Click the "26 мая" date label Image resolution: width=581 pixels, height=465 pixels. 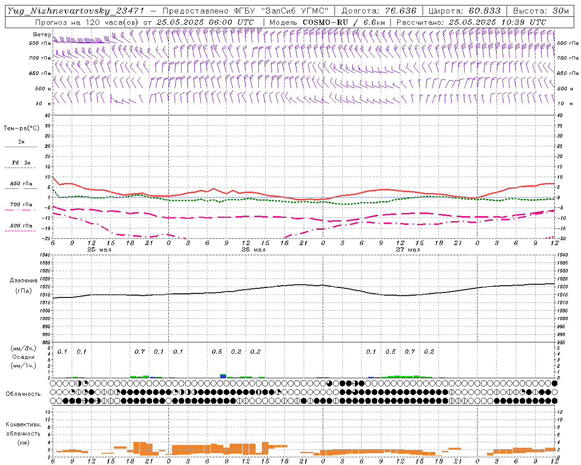pos(253,250)
